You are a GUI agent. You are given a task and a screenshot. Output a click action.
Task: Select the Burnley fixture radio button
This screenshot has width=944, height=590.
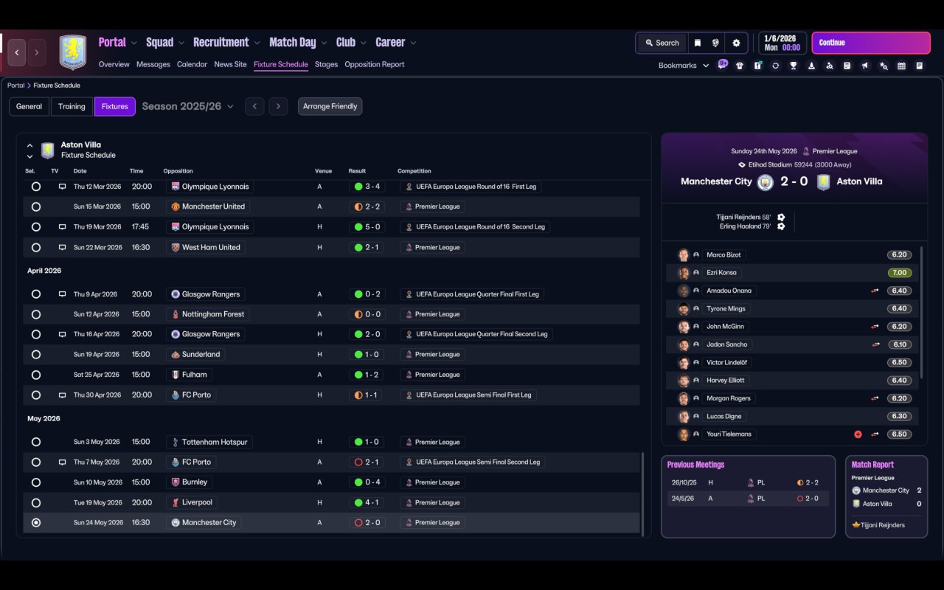click(36, 482)
